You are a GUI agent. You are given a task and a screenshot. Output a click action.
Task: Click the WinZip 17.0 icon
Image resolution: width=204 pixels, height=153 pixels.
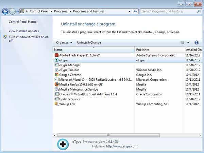56,104
